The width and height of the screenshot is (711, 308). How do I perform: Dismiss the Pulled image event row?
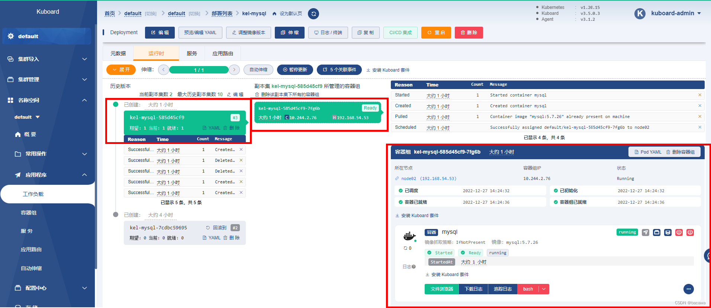(x=699, y=117)
